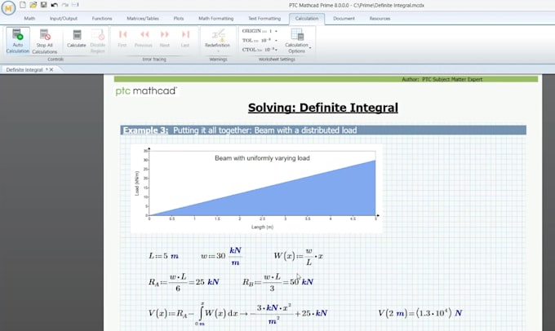The height and width of the screenshot is (331, 555).
Task: Click the Disable Region button
Action: [x=98, y=41]
